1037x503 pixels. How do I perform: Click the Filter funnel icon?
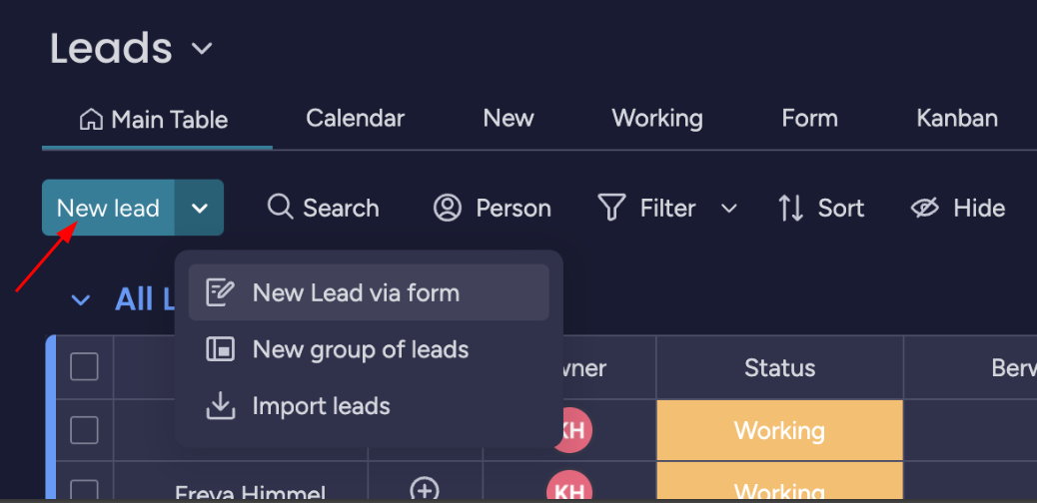[x=611, y=208]
